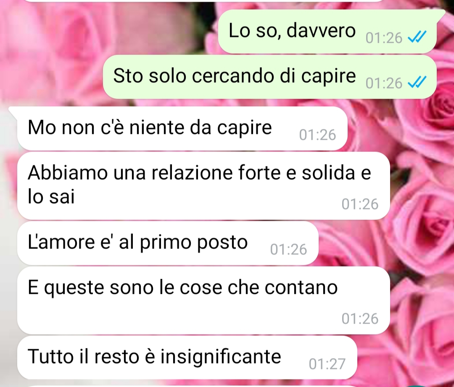Click the timestamp under "lo sai" message
This screenshot has width=454, height=387.
click(x=360, y=204)
